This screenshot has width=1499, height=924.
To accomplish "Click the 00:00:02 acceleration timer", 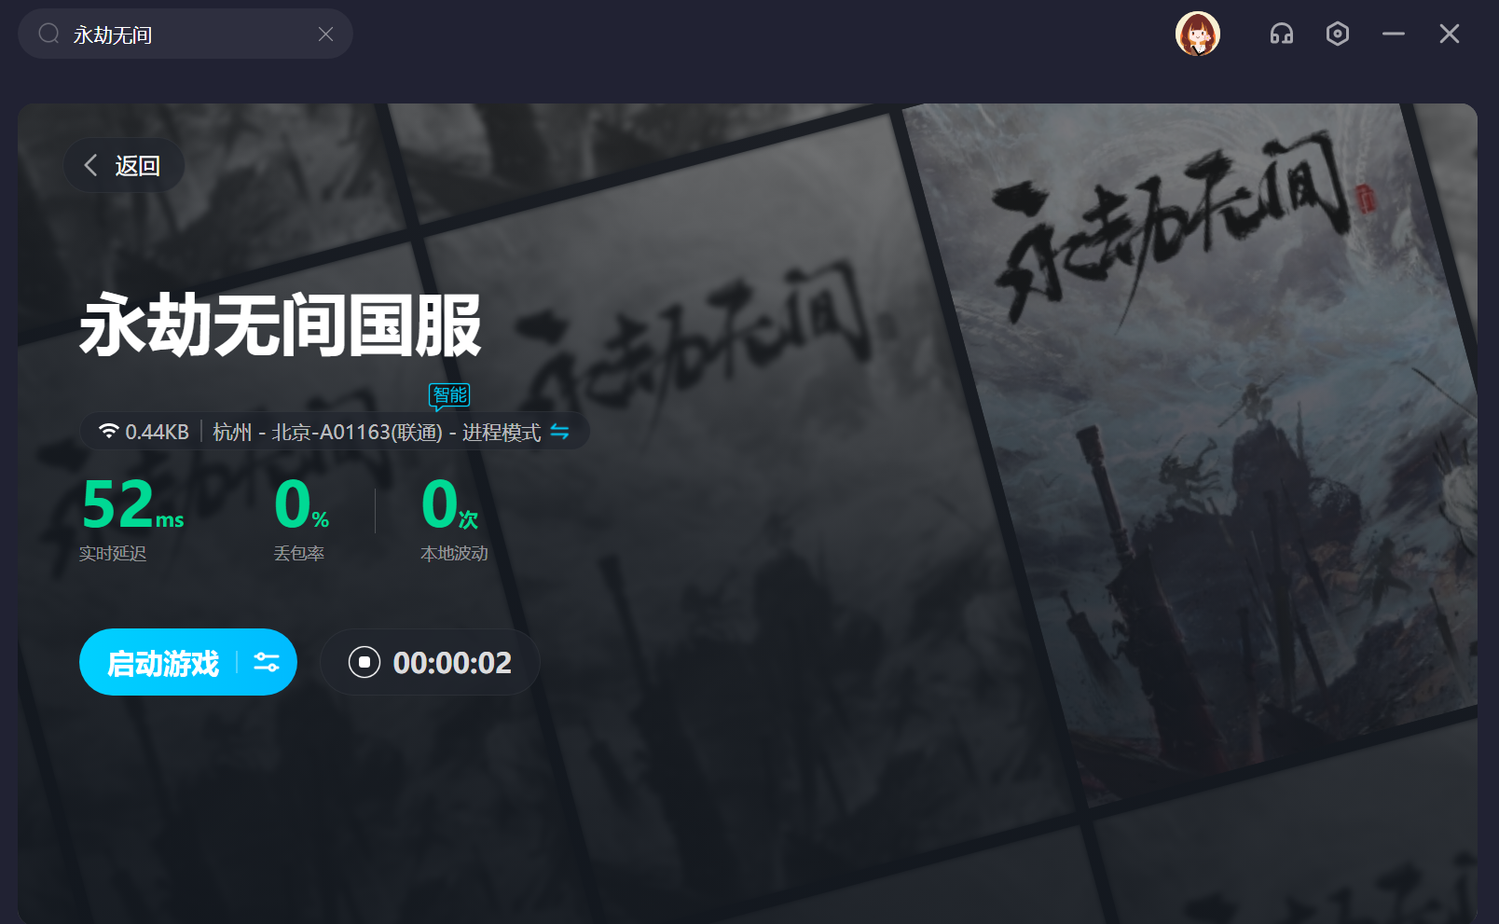I will click(452, 663).
